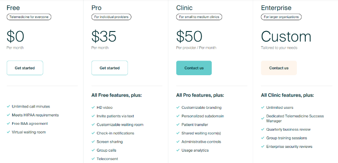
Task: Click checkmark next to Free BAA agreement
Action: point(8,124)
